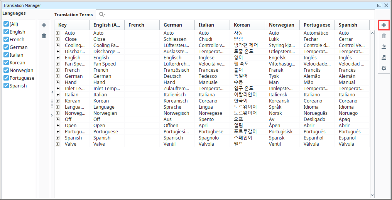392x200 pixels.
Task: Expand the Open term row
Action: coord(58,125)
